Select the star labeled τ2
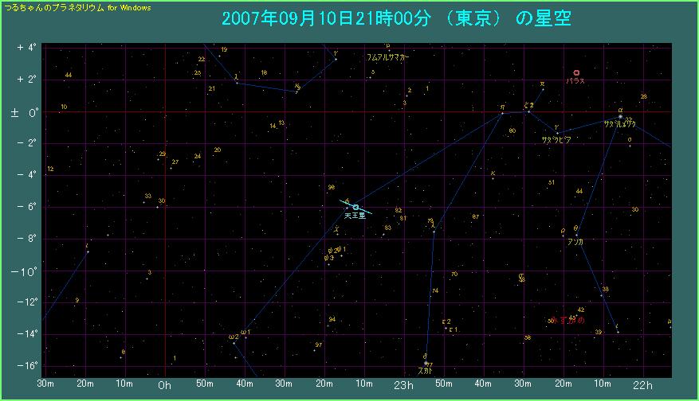The image size is (699, 401). pyautogui.click(x=446, y=328)
